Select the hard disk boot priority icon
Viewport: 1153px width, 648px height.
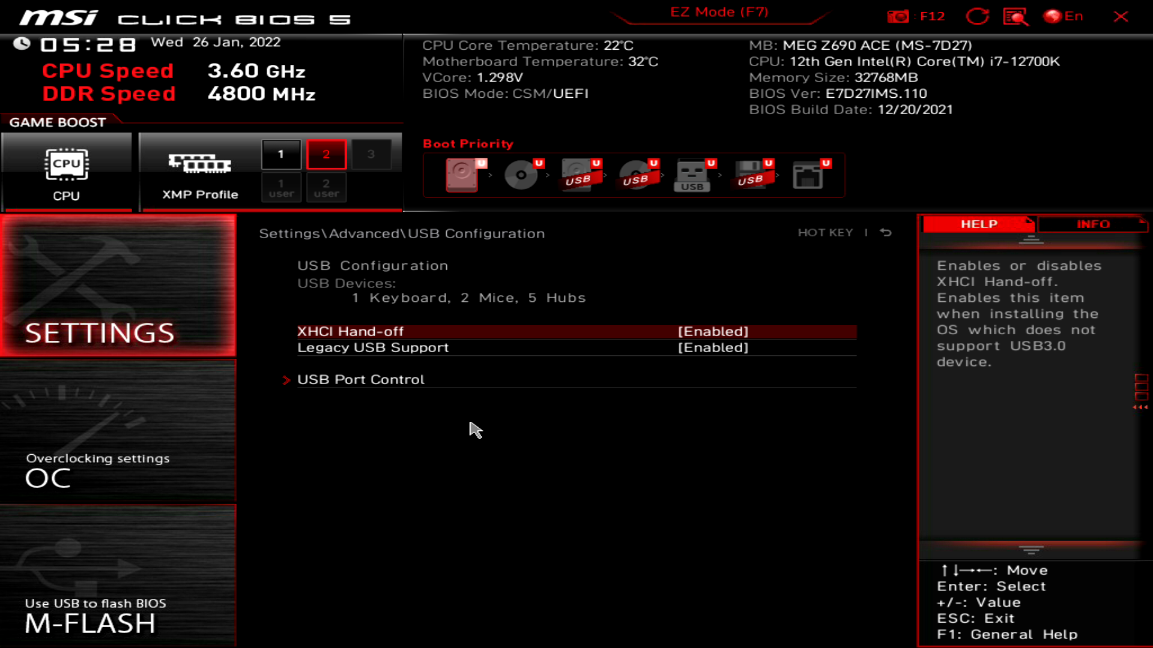pyautogui.click(x=461, y=175)
